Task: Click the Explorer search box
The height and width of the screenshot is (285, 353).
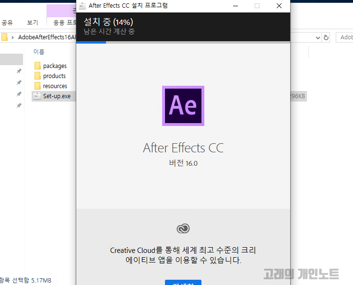Action: 344,37
